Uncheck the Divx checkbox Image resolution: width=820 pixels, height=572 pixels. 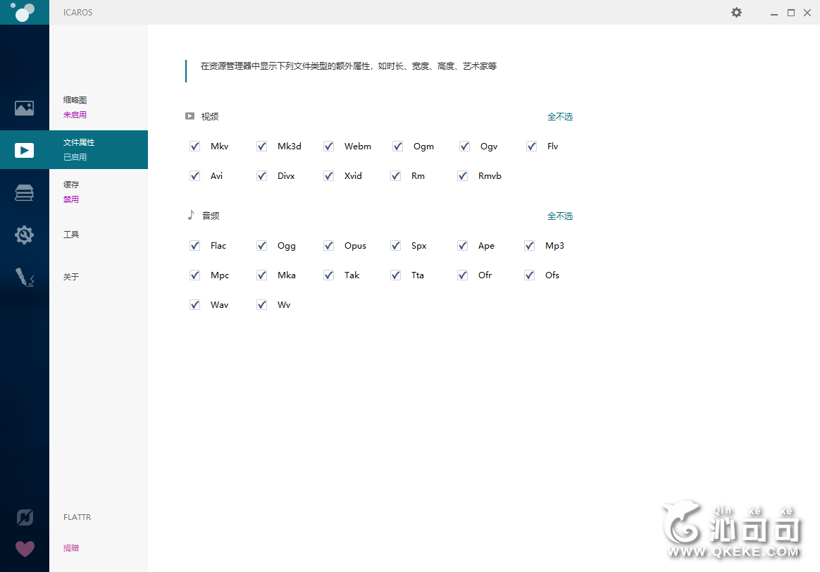pos(262,176)
